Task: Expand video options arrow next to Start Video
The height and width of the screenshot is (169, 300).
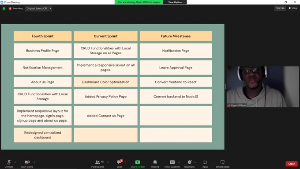Action: [34, 162]
